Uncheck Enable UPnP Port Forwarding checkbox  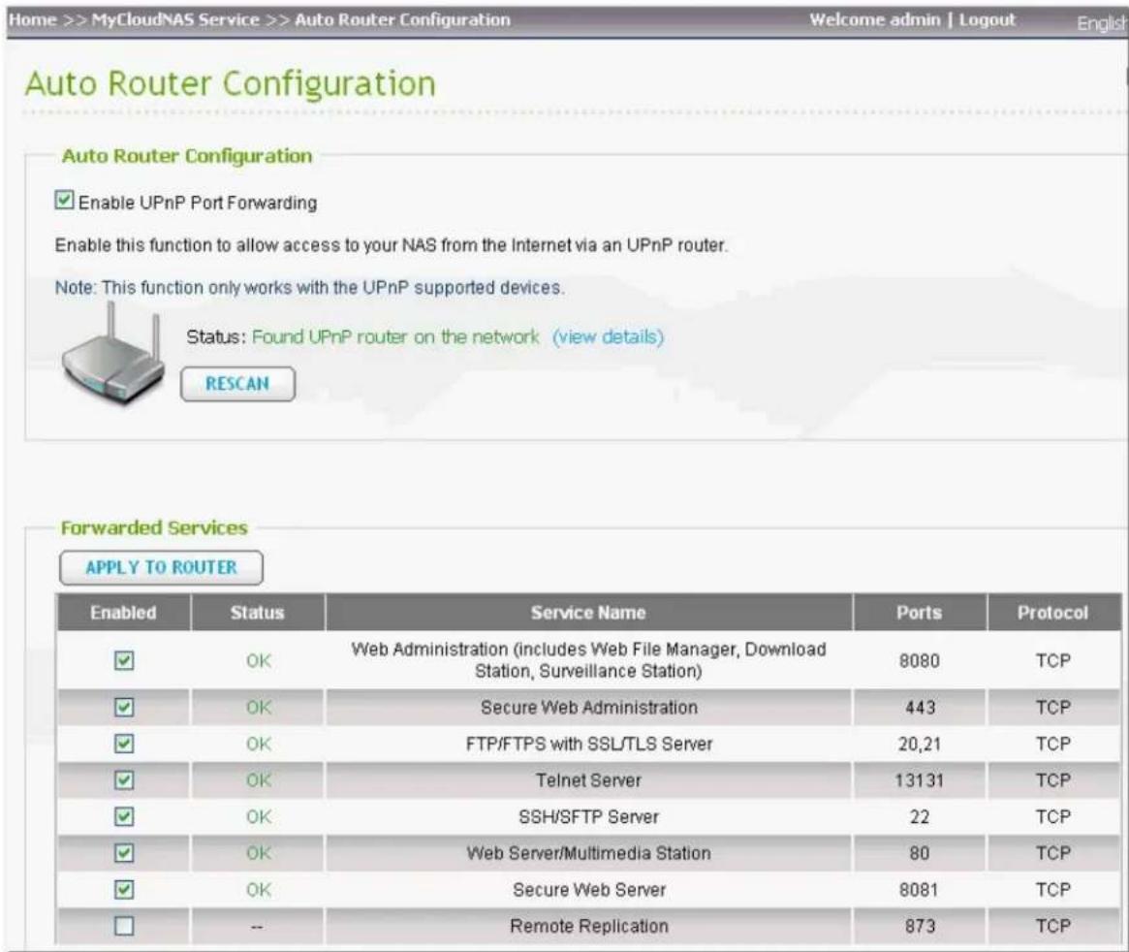point(64,201)
